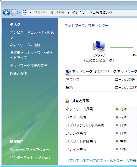Screen dimensions: 137x167
Task: Expand the arrow before コントロール パネル
Action: point(30,13)
